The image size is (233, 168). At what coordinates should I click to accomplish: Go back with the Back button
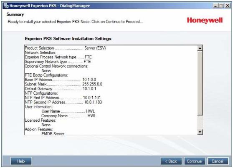point(171,161)
